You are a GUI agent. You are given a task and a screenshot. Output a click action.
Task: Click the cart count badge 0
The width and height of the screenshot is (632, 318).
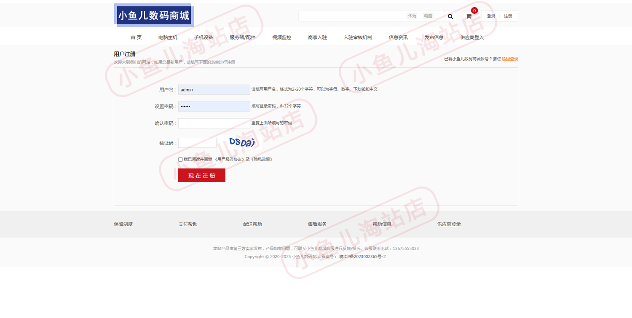coord(474,11)
